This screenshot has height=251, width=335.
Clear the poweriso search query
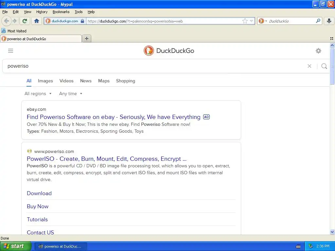point(309,66)
